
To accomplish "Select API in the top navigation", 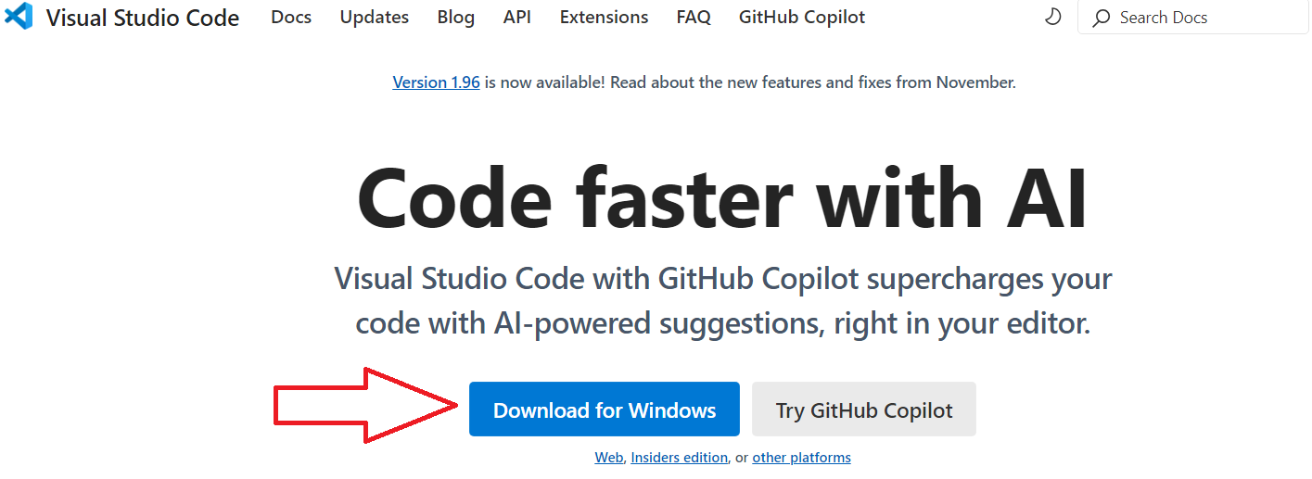I will (x=517, y=17).
